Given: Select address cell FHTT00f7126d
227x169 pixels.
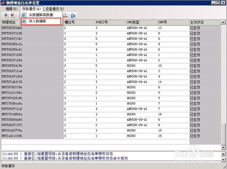Looking at the screenshot, I should 32,76.
